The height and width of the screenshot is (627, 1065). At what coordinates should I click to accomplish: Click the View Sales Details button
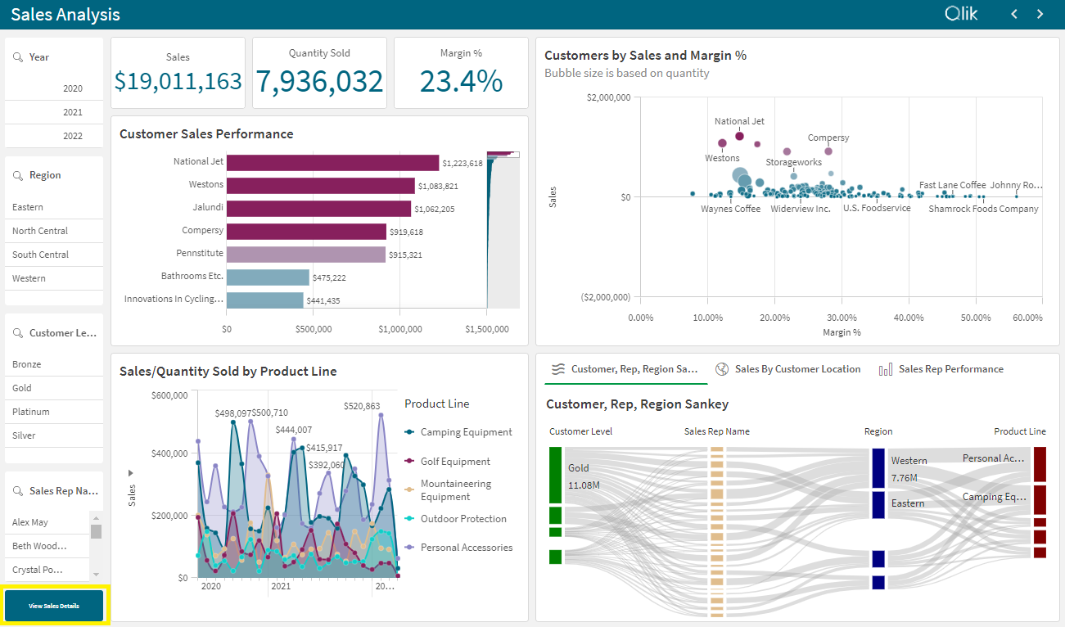[x=53, y=605]
